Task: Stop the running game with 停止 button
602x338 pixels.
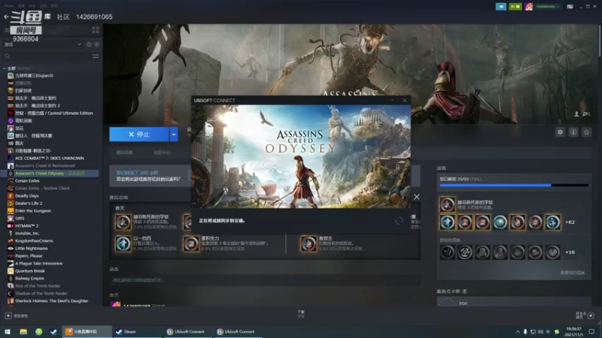Action: [139, 134]
